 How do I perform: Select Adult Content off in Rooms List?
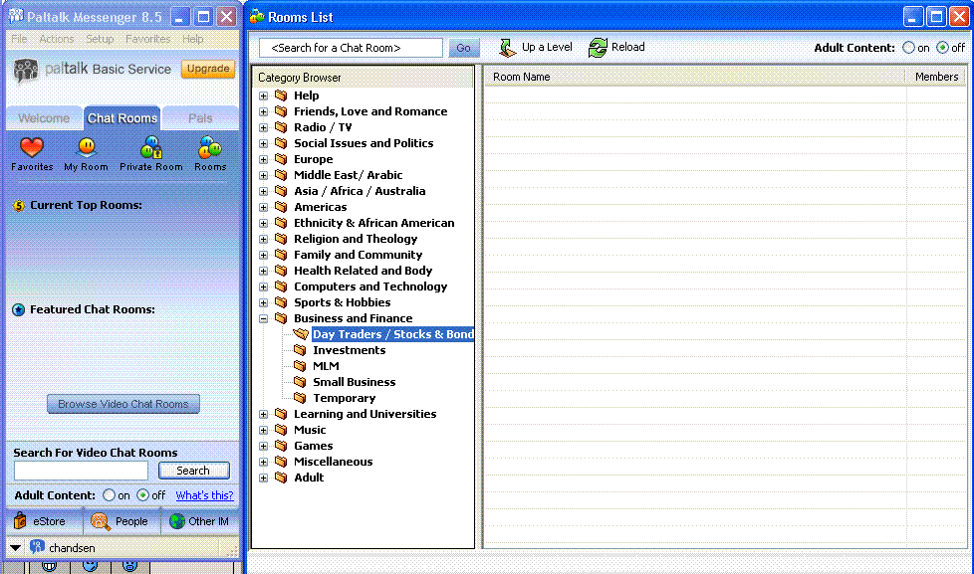click(x=942, y=48)
